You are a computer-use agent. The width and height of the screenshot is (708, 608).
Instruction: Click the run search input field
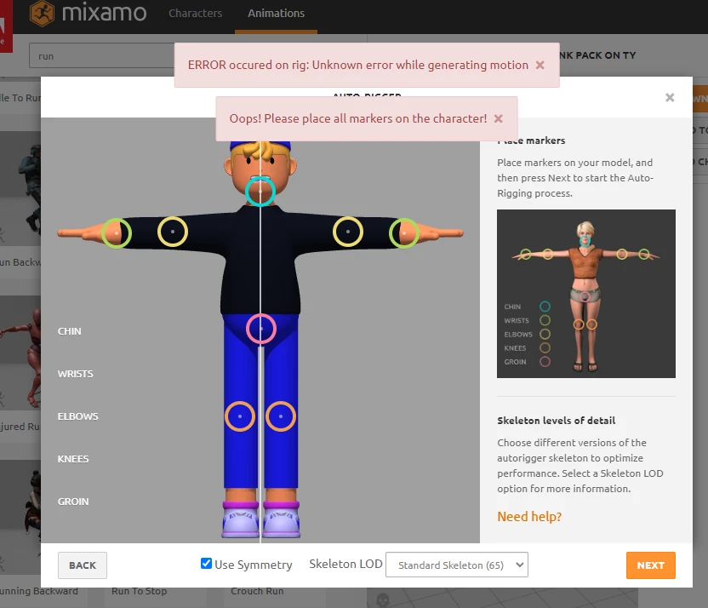pyautogui.click(x=102, y=56)
